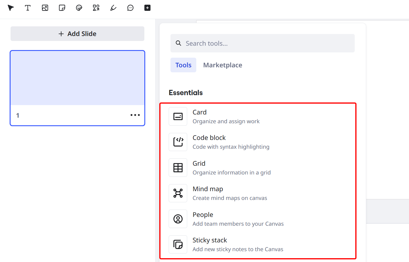Screen dimensions: 409x262
Task: Click the Grid tool icon
Action: [178, 167]
